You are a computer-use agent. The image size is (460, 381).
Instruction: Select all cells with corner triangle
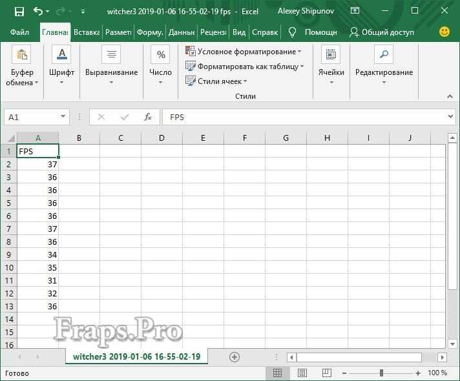pos(10,138)
